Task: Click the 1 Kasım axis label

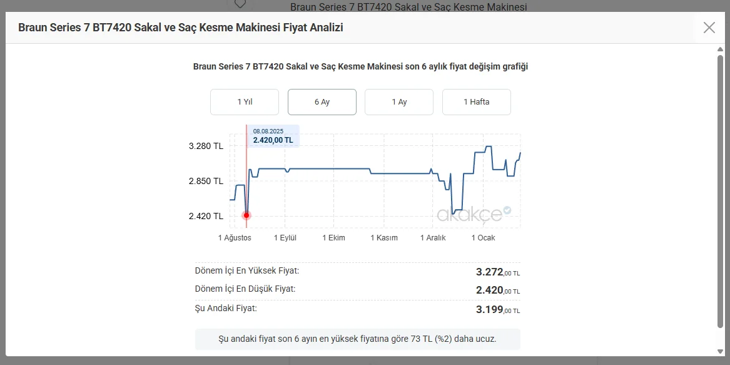Action: [384, 238]
